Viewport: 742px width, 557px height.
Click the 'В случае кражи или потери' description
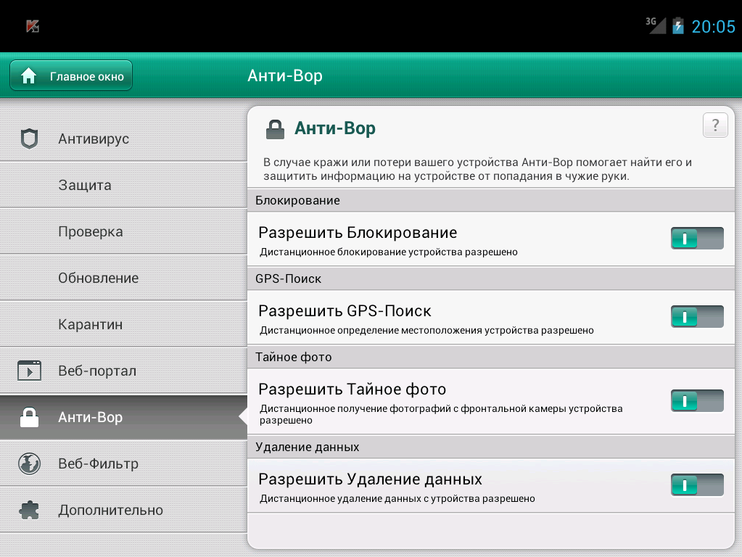tap(477, 169)
